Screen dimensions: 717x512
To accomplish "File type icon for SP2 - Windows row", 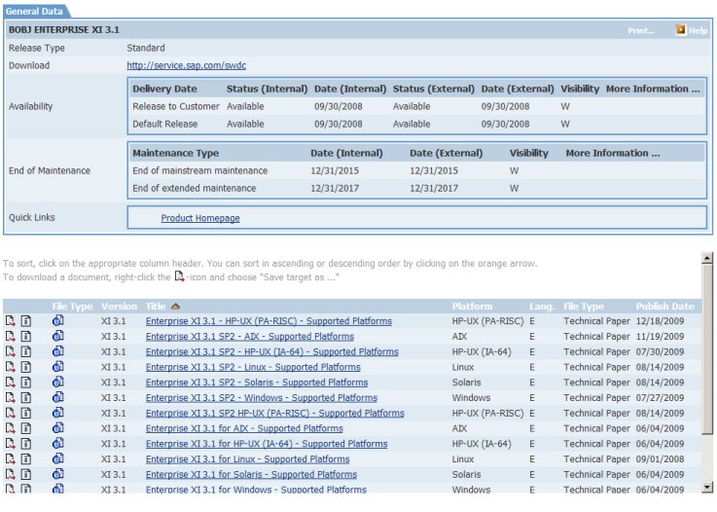I will coord(58,397).
